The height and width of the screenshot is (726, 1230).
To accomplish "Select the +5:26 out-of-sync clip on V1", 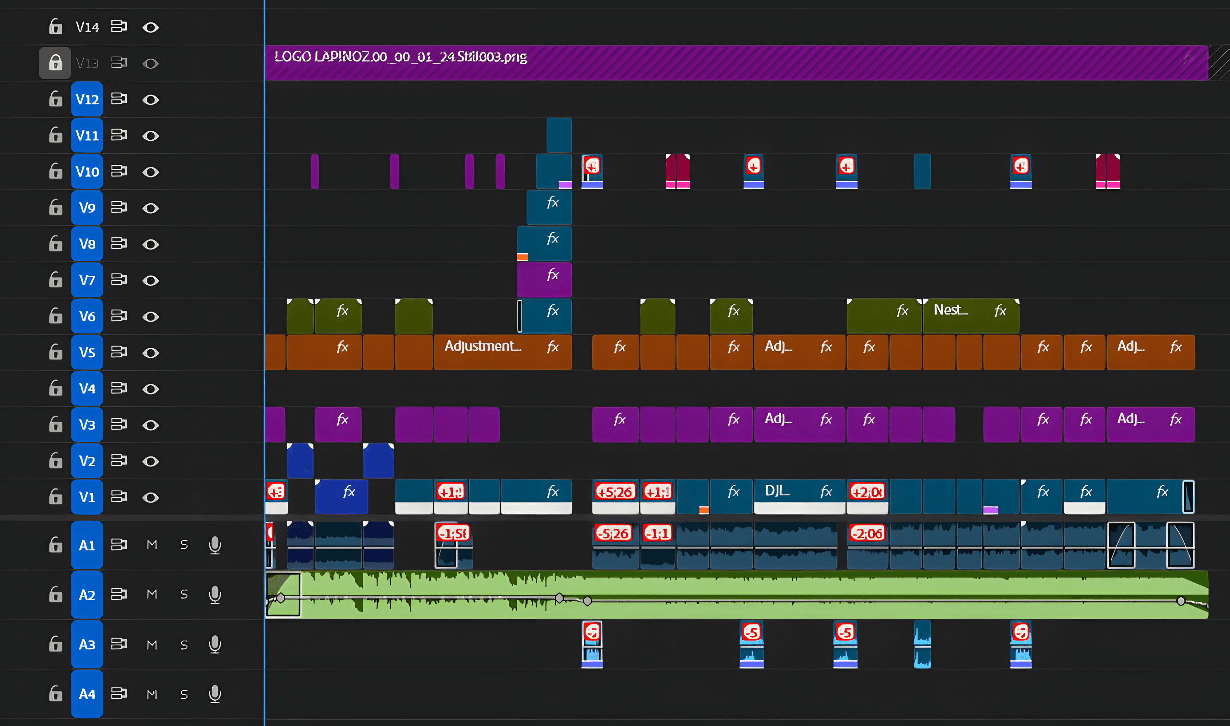I will pyautogui.click(x=615, y=497).
